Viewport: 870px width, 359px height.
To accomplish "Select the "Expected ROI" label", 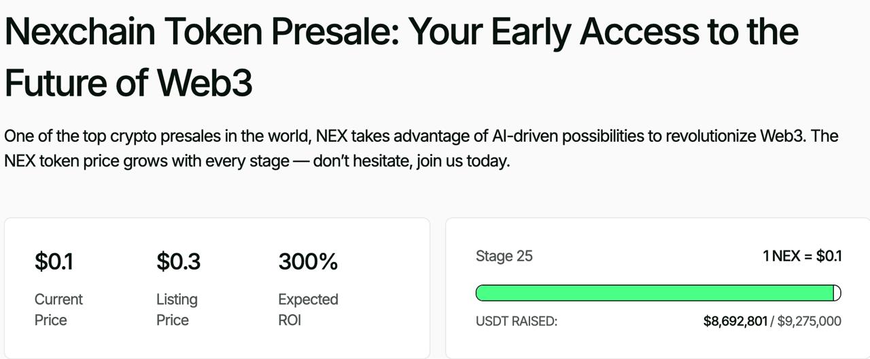I will (308, 309).
